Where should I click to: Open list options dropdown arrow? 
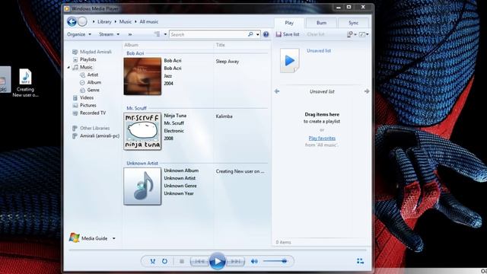(x=355, y=34)
